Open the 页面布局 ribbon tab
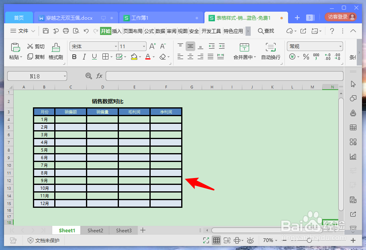Image resolution: width=366 pixels, height=250 pixels. point(133,31)
